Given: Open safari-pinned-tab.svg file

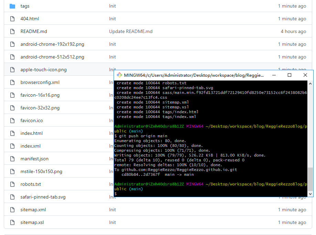Looking at the screenshot, I should [x=43, y=197].
